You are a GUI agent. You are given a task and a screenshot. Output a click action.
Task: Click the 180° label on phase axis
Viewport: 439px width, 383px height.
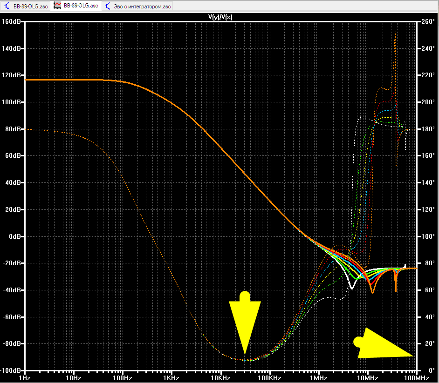click(x=428, y=129)
